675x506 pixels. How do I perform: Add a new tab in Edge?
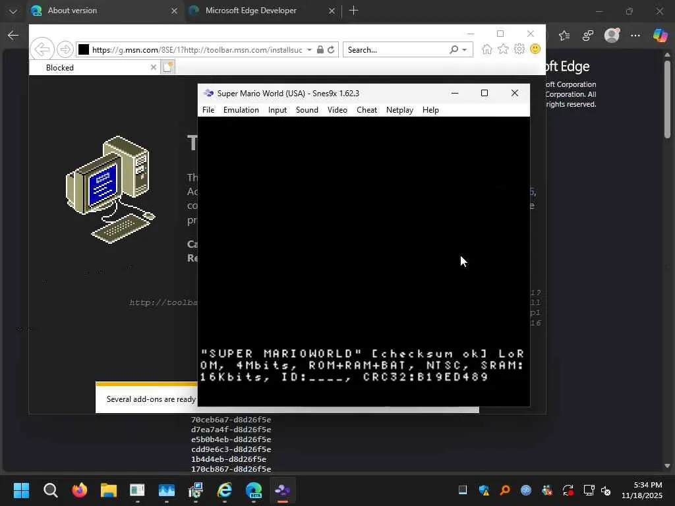(353, 11)
